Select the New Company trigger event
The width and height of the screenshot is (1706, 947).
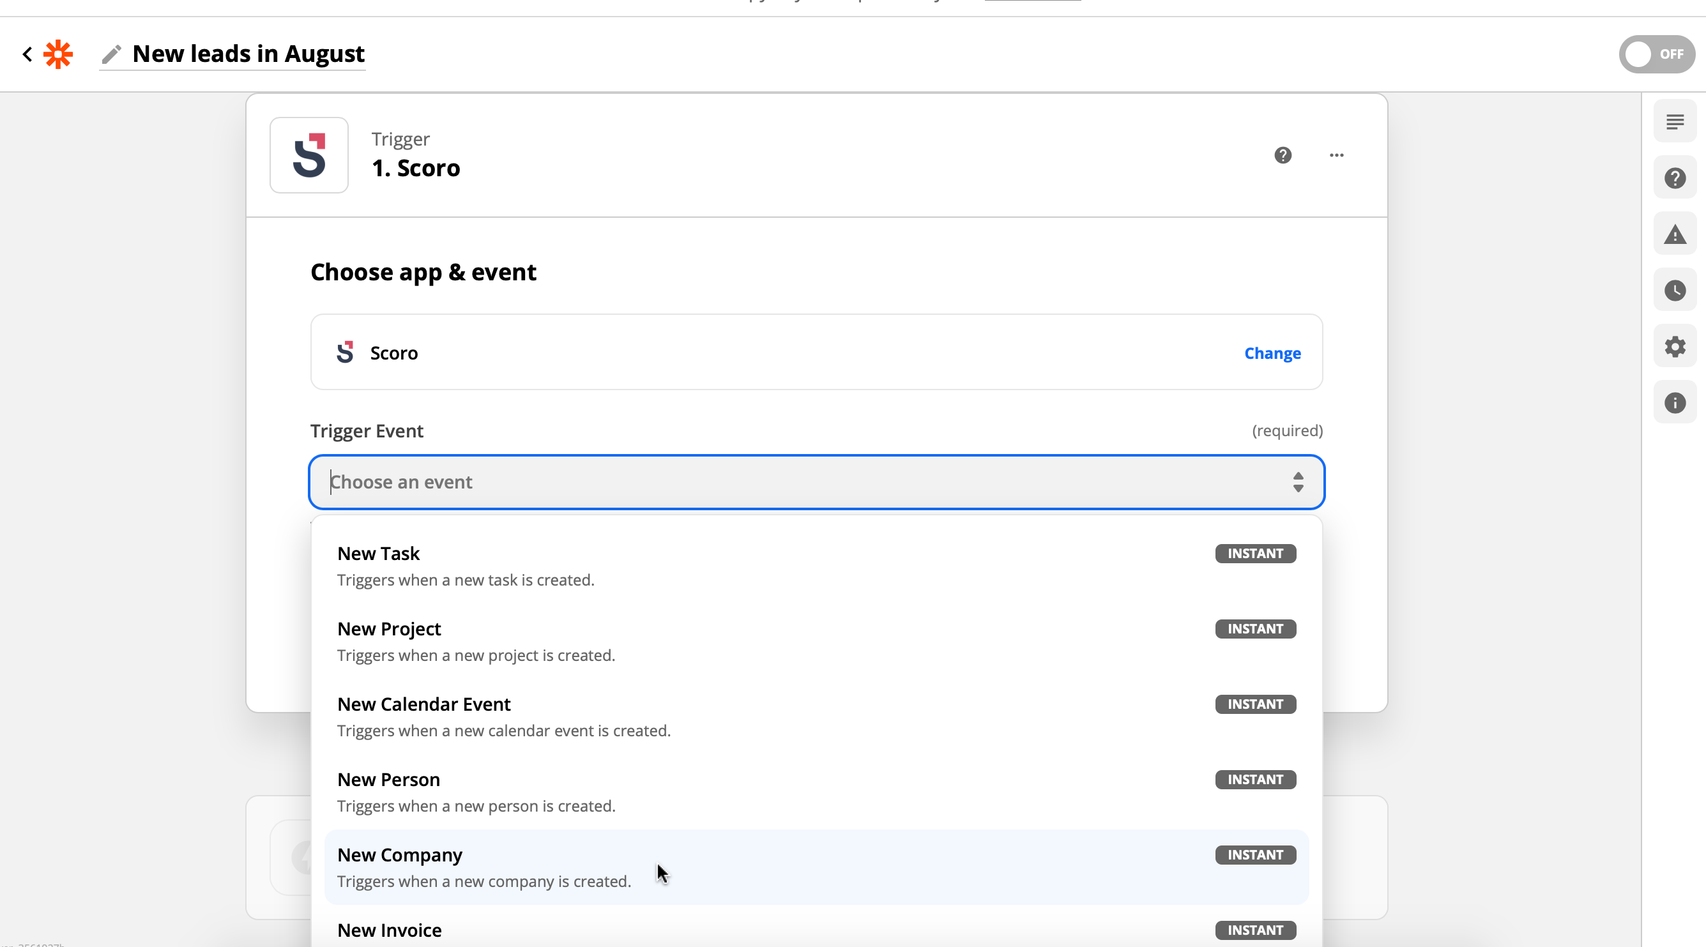click(816, 868)
